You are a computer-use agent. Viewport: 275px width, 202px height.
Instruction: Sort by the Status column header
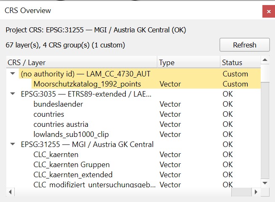point(241,63)
